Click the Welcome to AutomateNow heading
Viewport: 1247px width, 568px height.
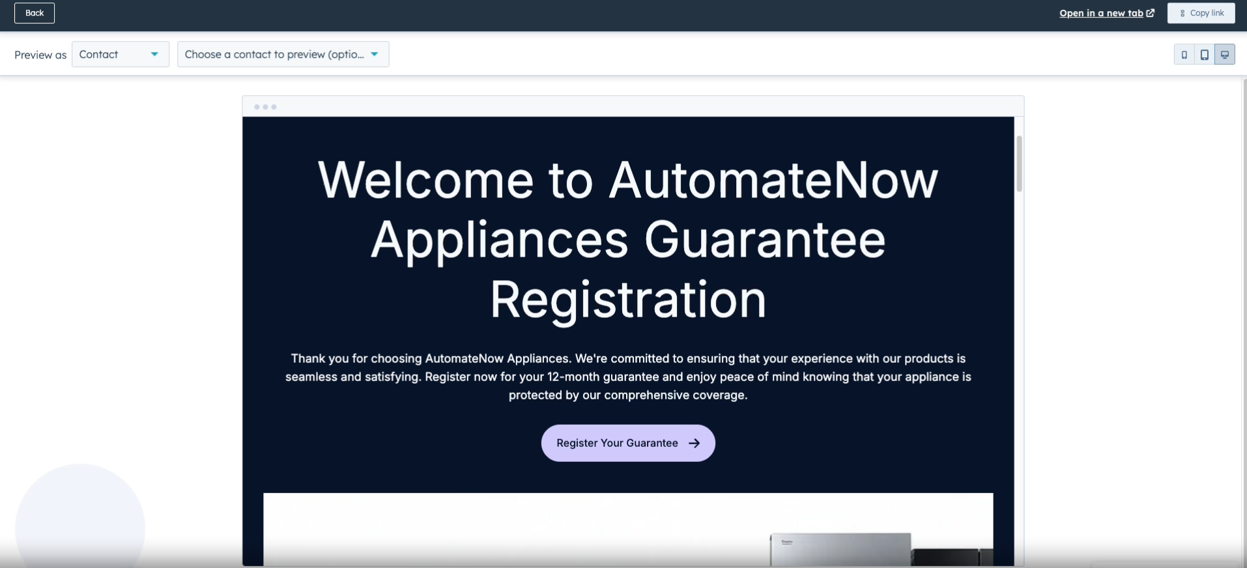(x=627, y=239)
